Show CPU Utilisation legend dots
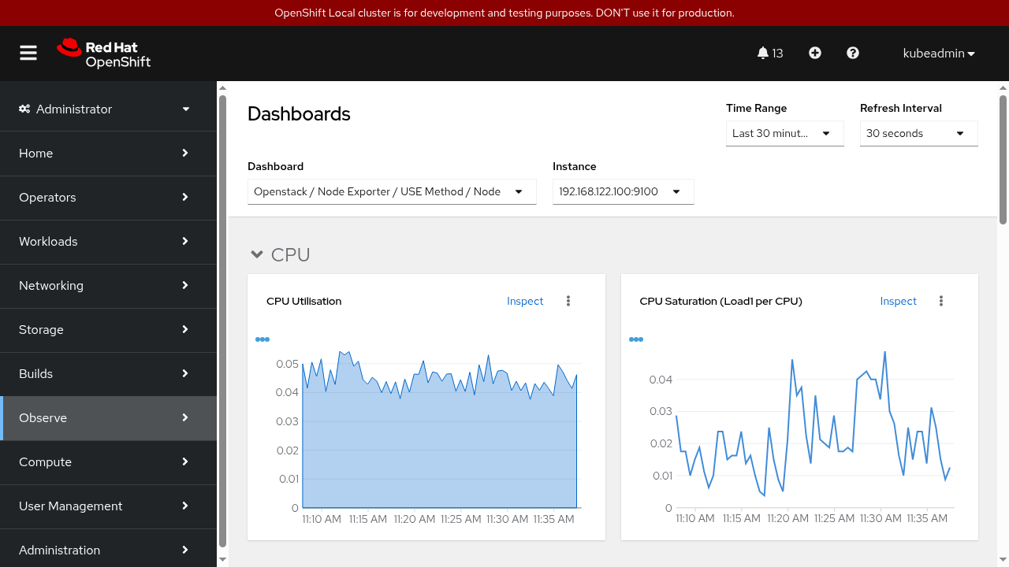 262,339
